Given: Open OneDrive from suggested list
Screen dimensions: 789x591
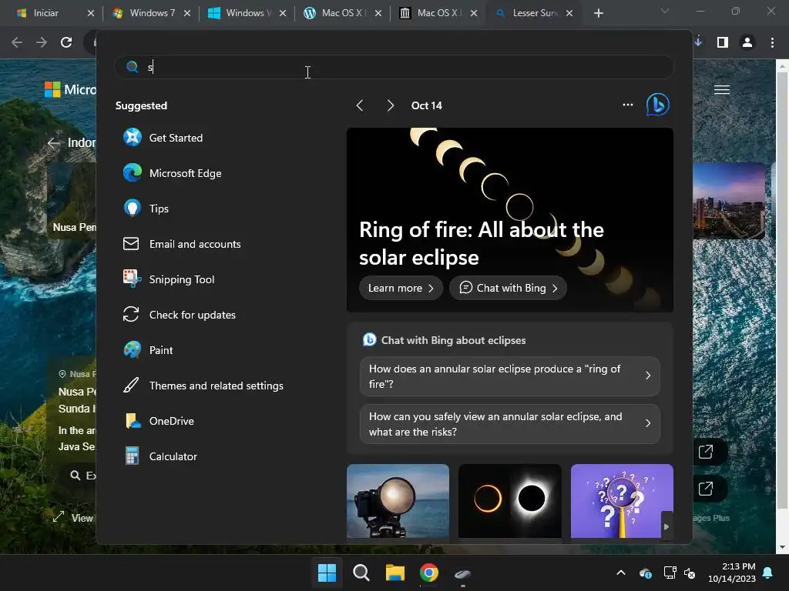Looking at the screenshot, I should pos(159,421).
